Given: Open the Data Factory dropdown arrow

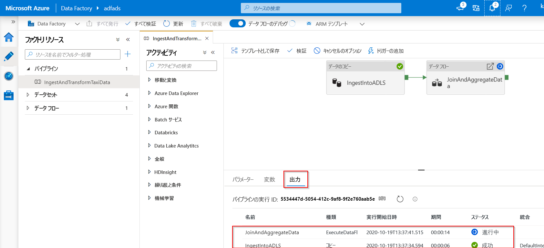Looking at the screenshot, I should [x=77, y=24].
